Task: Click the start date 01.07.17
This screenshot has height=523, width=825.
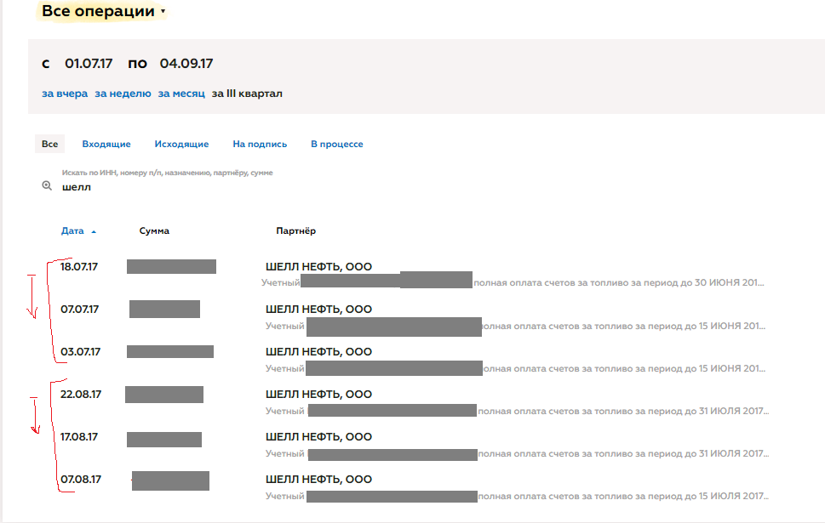Action: pyautogui.click(x=89, y=64)
